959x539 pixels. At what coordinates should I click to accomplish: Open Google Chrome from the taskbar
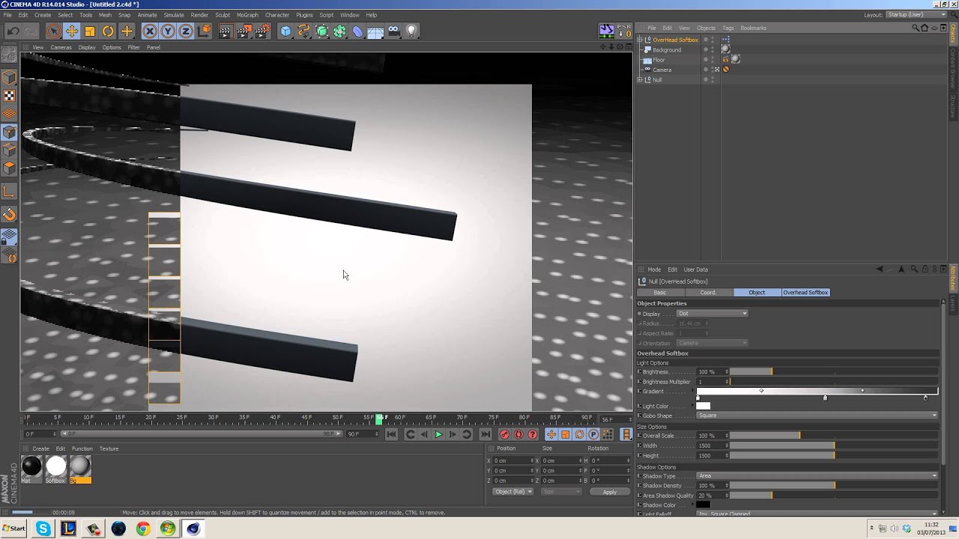[143, 529]
